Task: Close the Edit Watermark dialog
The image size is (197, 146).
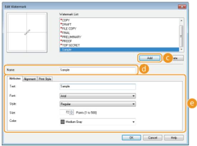Action: tap(182, 7)
